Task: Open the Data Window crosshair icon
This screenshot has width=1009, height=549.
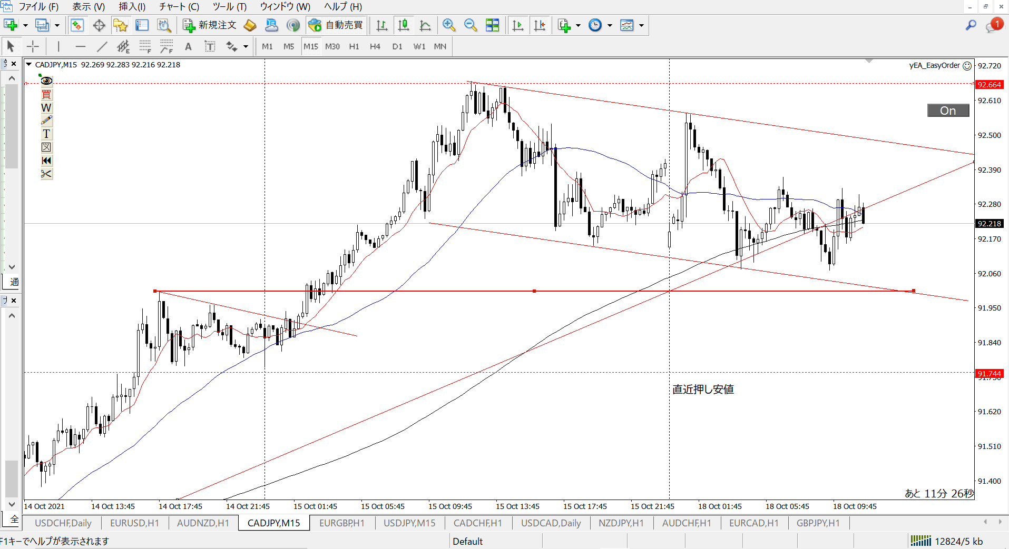Action: click(99, 25)
